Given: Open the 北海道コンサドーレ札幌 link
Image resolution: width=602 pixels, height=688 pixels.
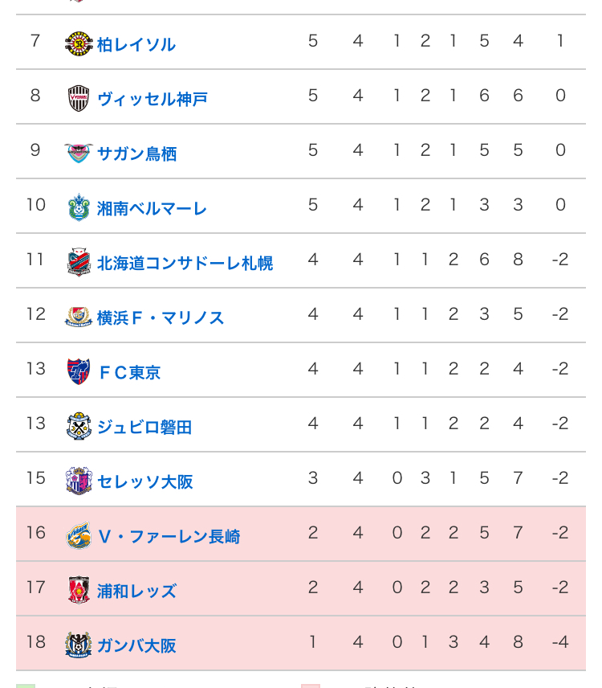Looking at the screenshot, I should coord(185,263).
